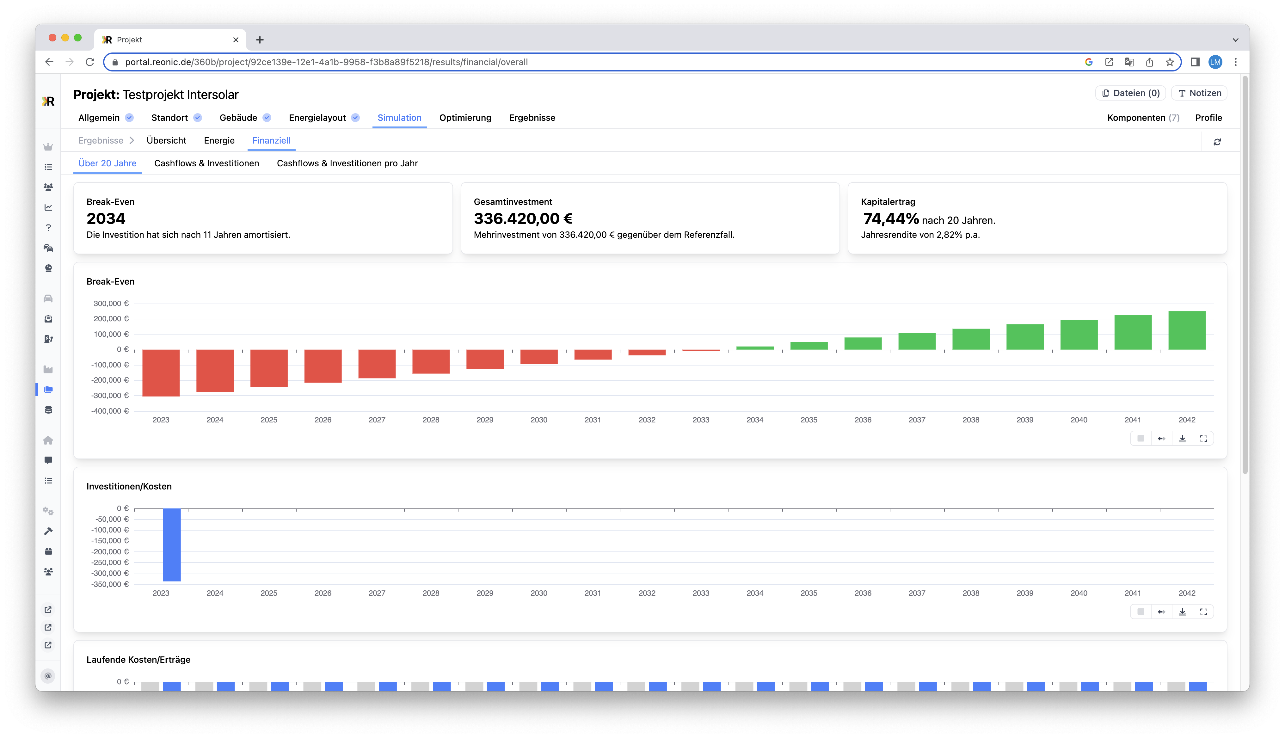Image resolution: width=1285 pixels, height=738 pixels.
Task: Open the crystal ball sidebar icon
Action: point(48,268)
